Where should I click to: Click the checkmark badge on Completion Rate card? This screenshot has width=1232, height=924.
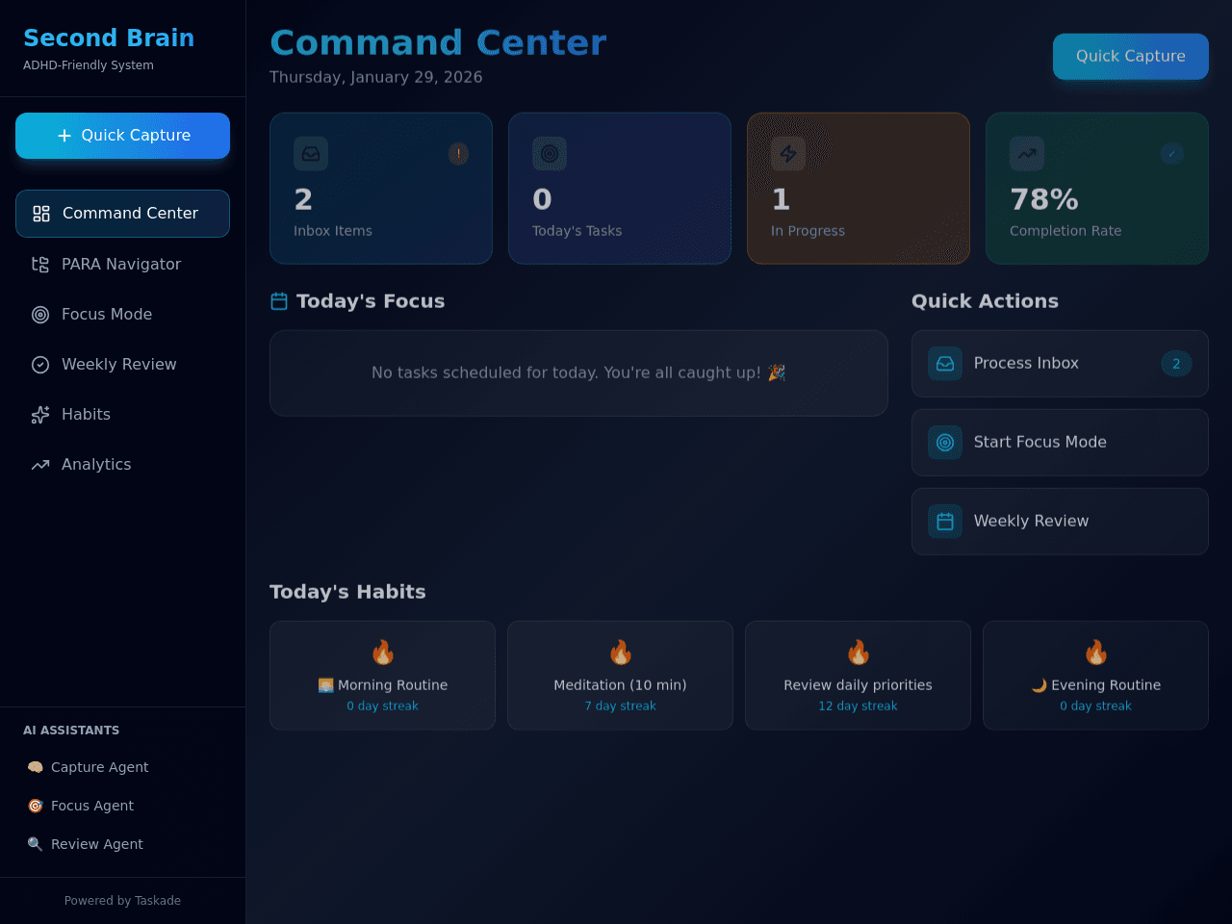[x=1172, y=153]
